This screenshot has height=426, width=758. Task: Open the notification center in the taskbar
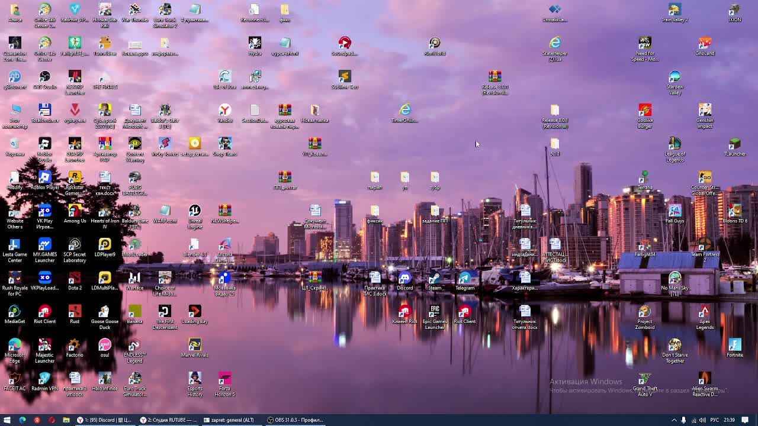click(746, 420)
